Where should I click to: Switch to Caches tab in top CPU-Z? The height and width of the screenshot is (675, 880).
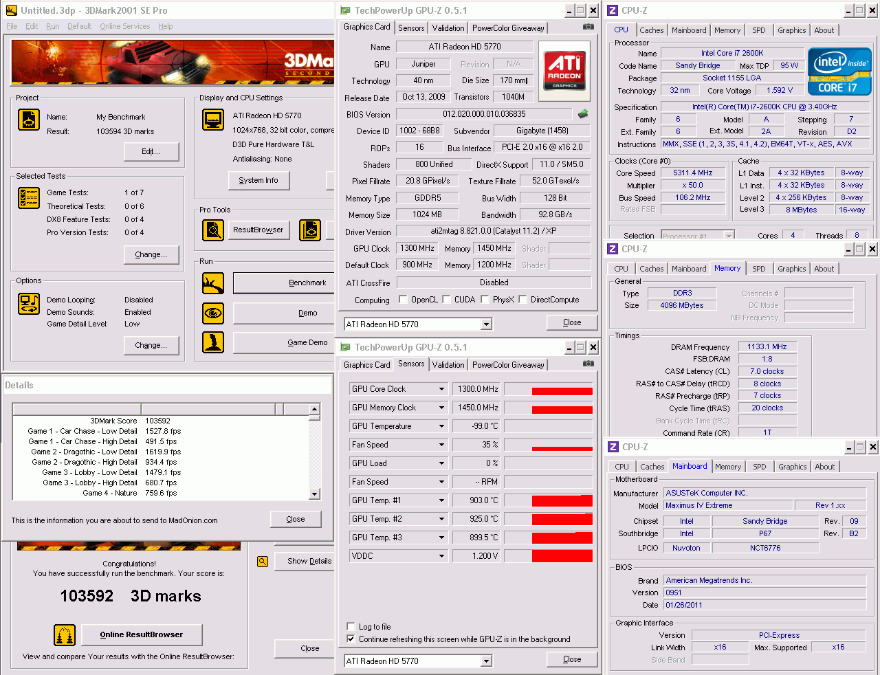pyautogui.click(x=652, y=30)
